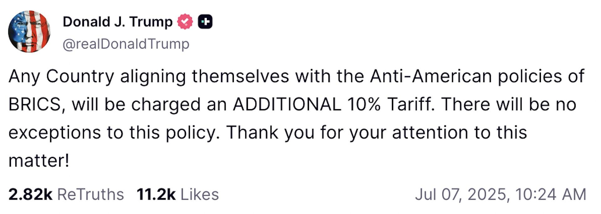Click the Anti-American text in the post
This screenshot has width=601, height=214.
point(431,76)
